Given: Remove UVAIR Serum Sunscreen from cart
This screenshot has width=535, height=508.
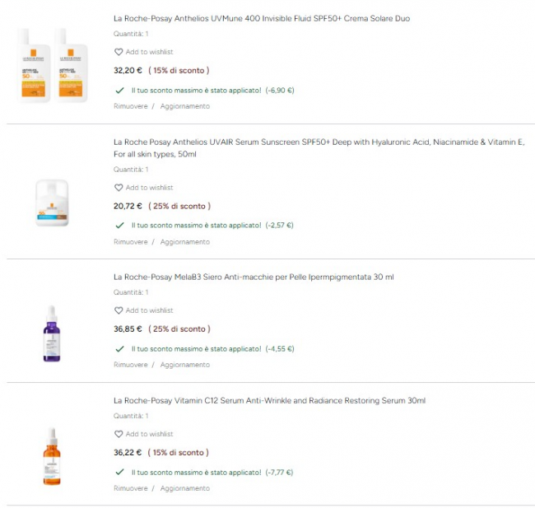Looking at the screenshot, I should 131,242.
